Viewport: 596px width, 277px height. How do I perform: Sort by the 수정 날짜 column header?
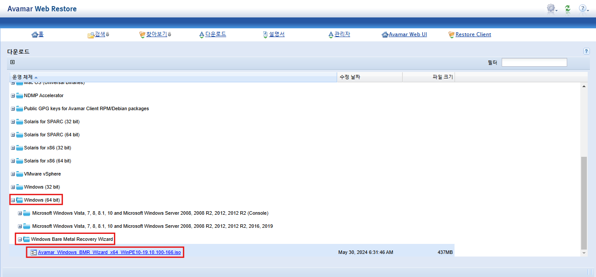click(x=370, y=77)
